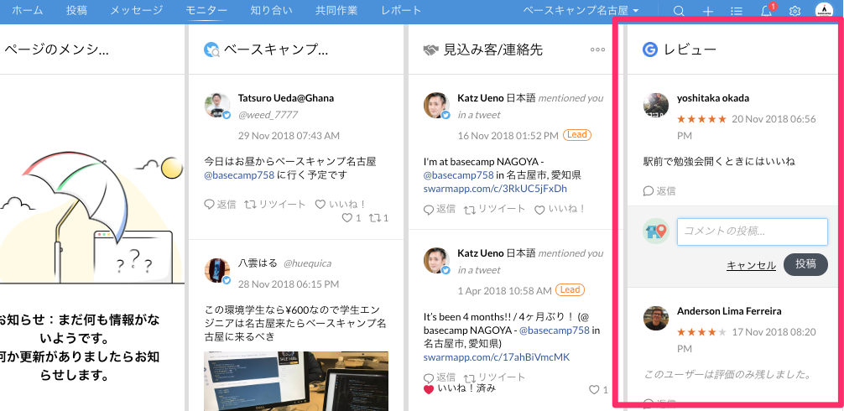Click the Twitter search icon beside ベースキャンプ column title
Viewport: 844px width, 411px height.
coord(211,50)
